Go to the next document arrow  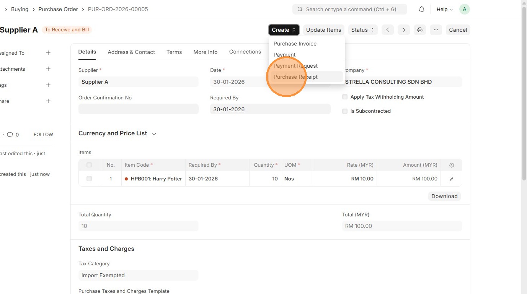(404, 30)
